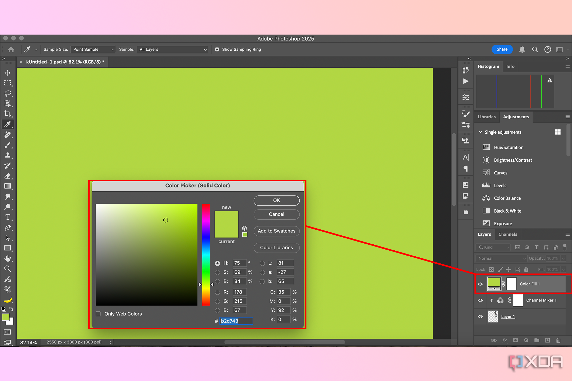Screen dimensions: 572x381
Task: Click Add to Swatches
Action: [276, 231]
